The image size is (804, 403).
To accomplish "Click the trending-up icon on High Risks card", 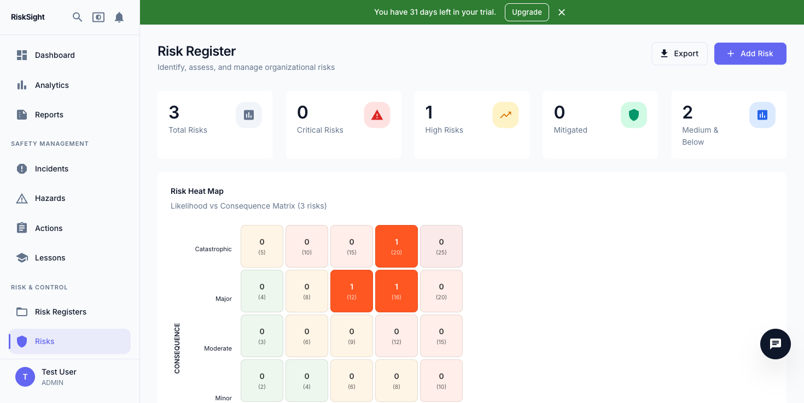I will click(505, 115).
